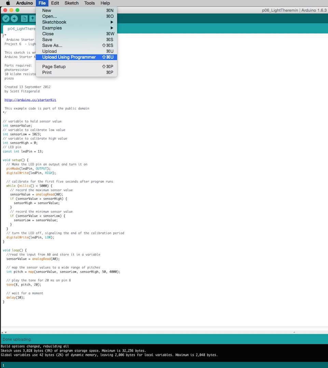The image size is (328, 368).
Task: Select the p06_LightTheremin sketch tab
Action: [20, 29]
